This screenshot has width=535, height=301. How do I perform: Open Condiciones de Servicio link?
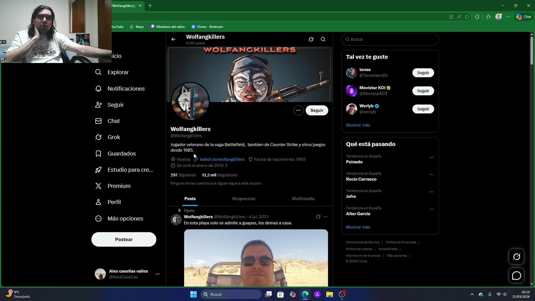pyautogui.click(x=362, y=242)
